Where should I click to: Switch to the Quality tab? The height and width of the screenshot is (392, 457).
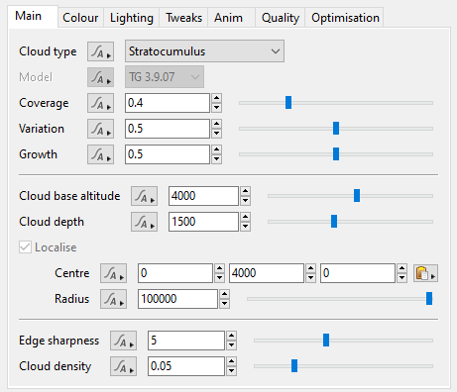click(x=281, y=18)
